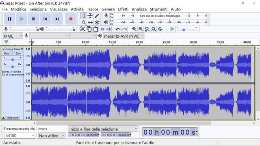Click the Pause transport button

point(10,19)
